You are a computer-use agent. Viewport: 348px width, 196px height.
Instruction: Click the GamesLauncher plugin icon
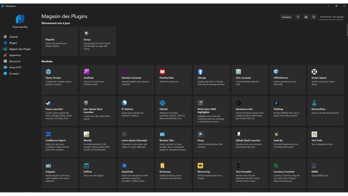coord(238,103)
